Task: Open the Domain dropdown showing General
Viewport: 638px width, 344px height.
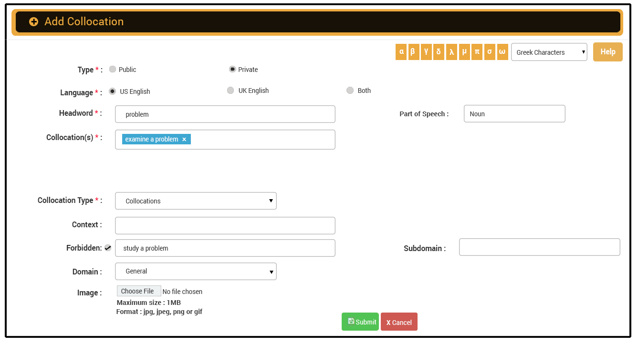Action: [x=196, y=272]
